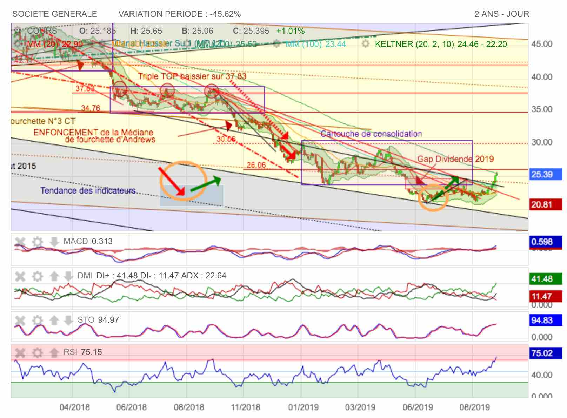The height and width of the screenshot is (418, 567).
Task: Remove the DMI indicator panel
Action: (20, 276)
